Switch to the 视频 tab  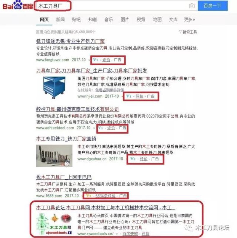click(141, 20)
